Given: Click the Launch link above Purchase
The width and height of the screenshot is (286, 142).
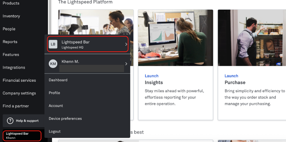Looking at the screenshot, I should point(231,76).
